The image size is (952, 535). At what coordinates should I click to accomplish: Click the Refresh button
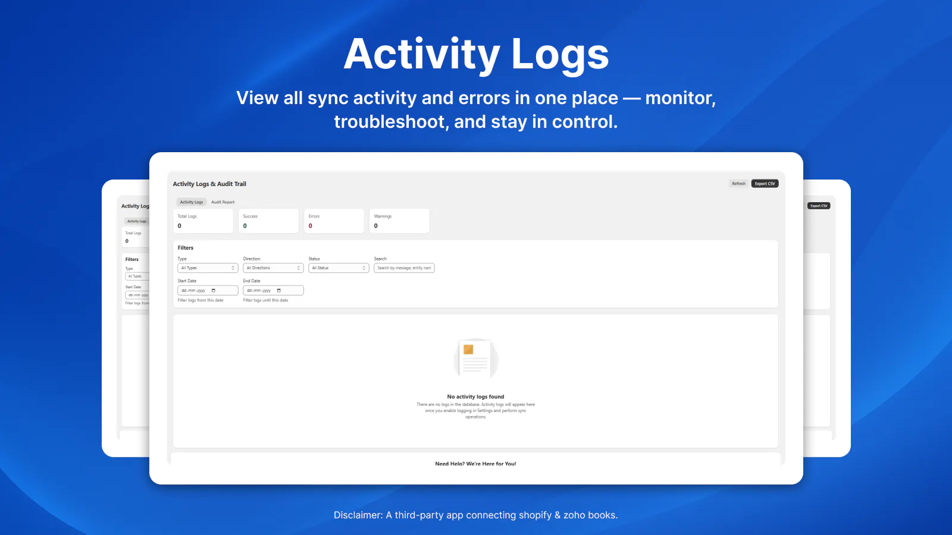pos(738,184)
